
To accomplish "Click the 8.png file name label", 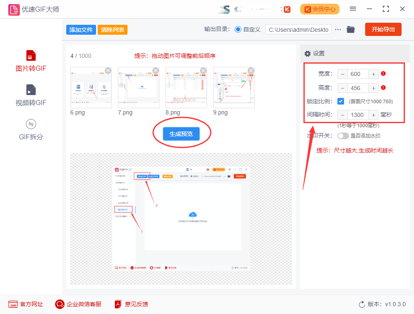I will [x=173, y=112].
